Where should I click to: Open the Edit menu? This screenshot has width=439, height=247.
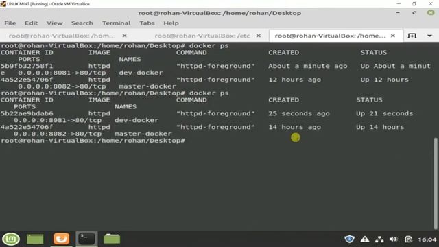tap(31, 23)
